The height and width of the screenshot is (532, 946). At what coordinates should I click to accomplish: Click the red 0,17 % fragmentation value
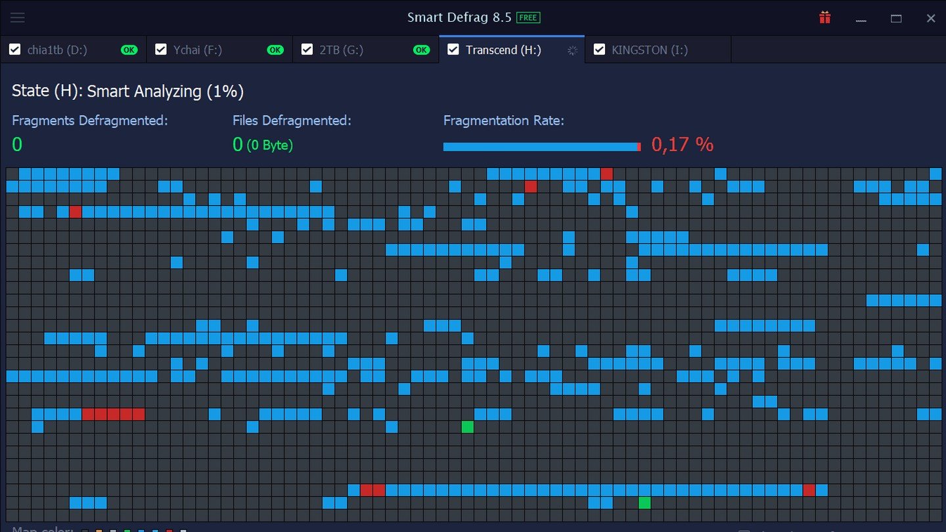[x=682, y=144]
